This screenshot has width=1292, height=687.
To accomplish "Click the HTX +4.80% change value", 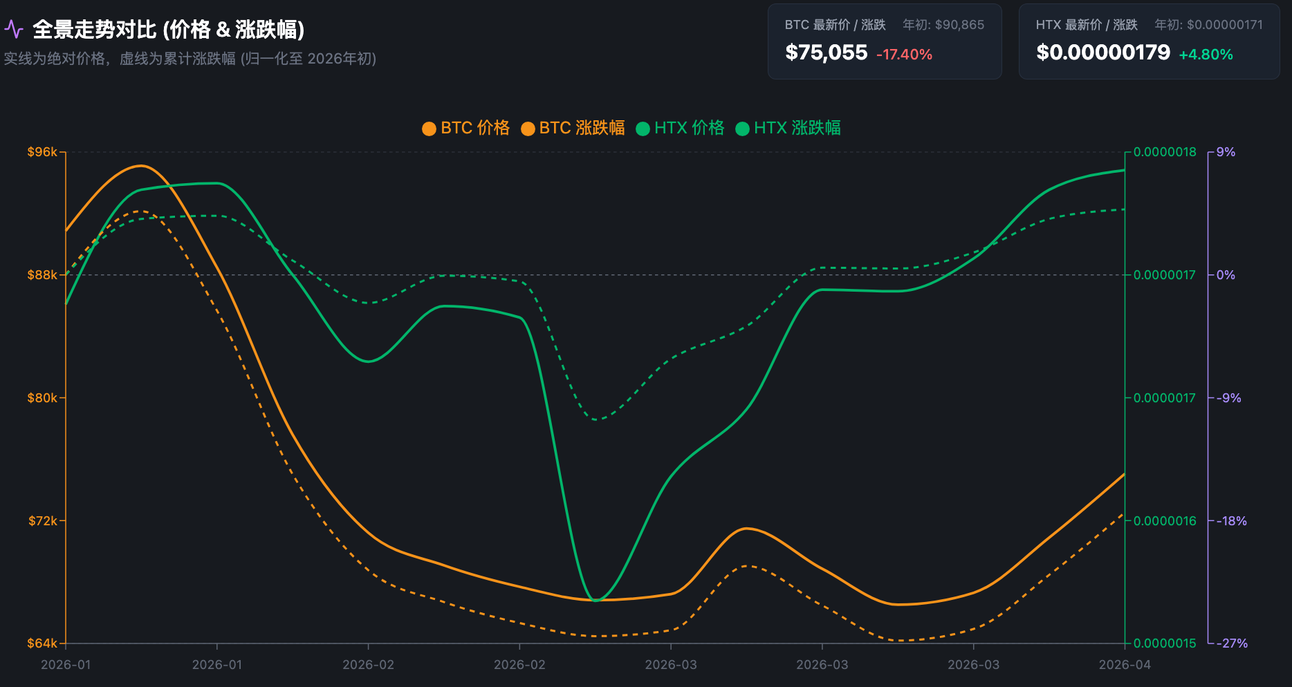I will tap(1206, 55).
